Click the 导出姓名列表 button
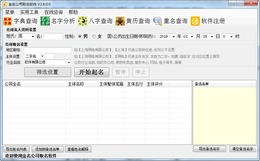This screenshot has width=260, height=161. pyautogui.click(x=16, y=149)
